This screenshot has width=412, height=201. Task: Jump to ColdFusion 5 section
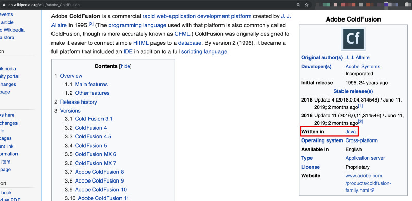(x=91, y=146)
